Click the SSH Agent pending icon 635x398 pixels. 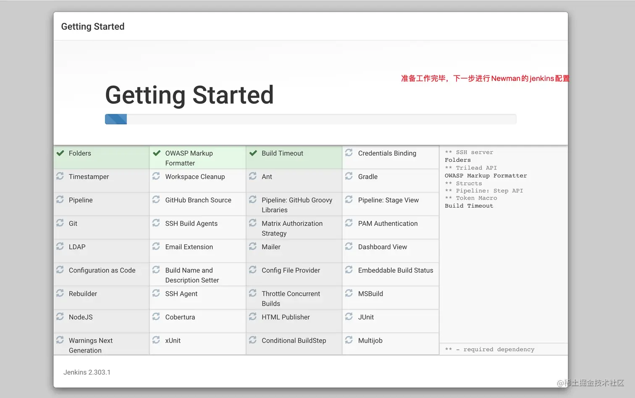156,293
